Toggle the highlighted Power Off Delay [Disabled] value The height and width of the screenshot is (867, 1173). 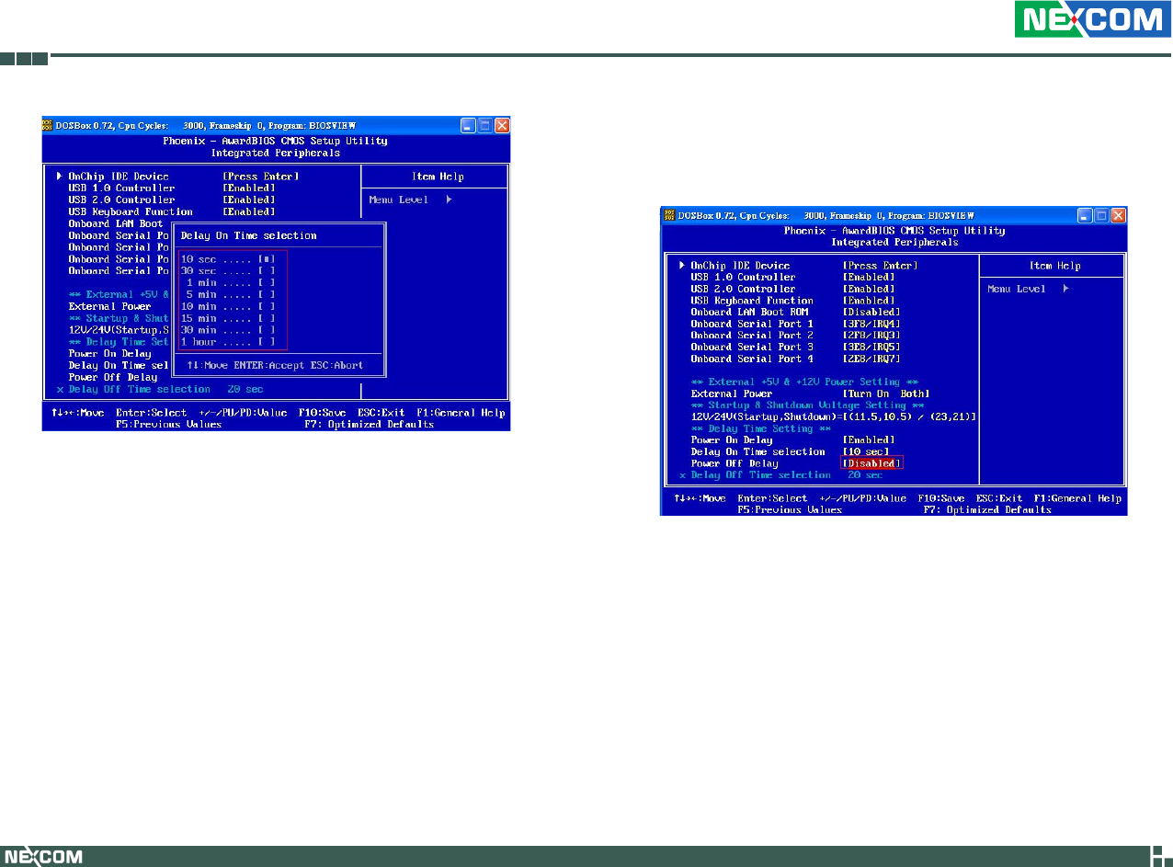click(871, 463)
